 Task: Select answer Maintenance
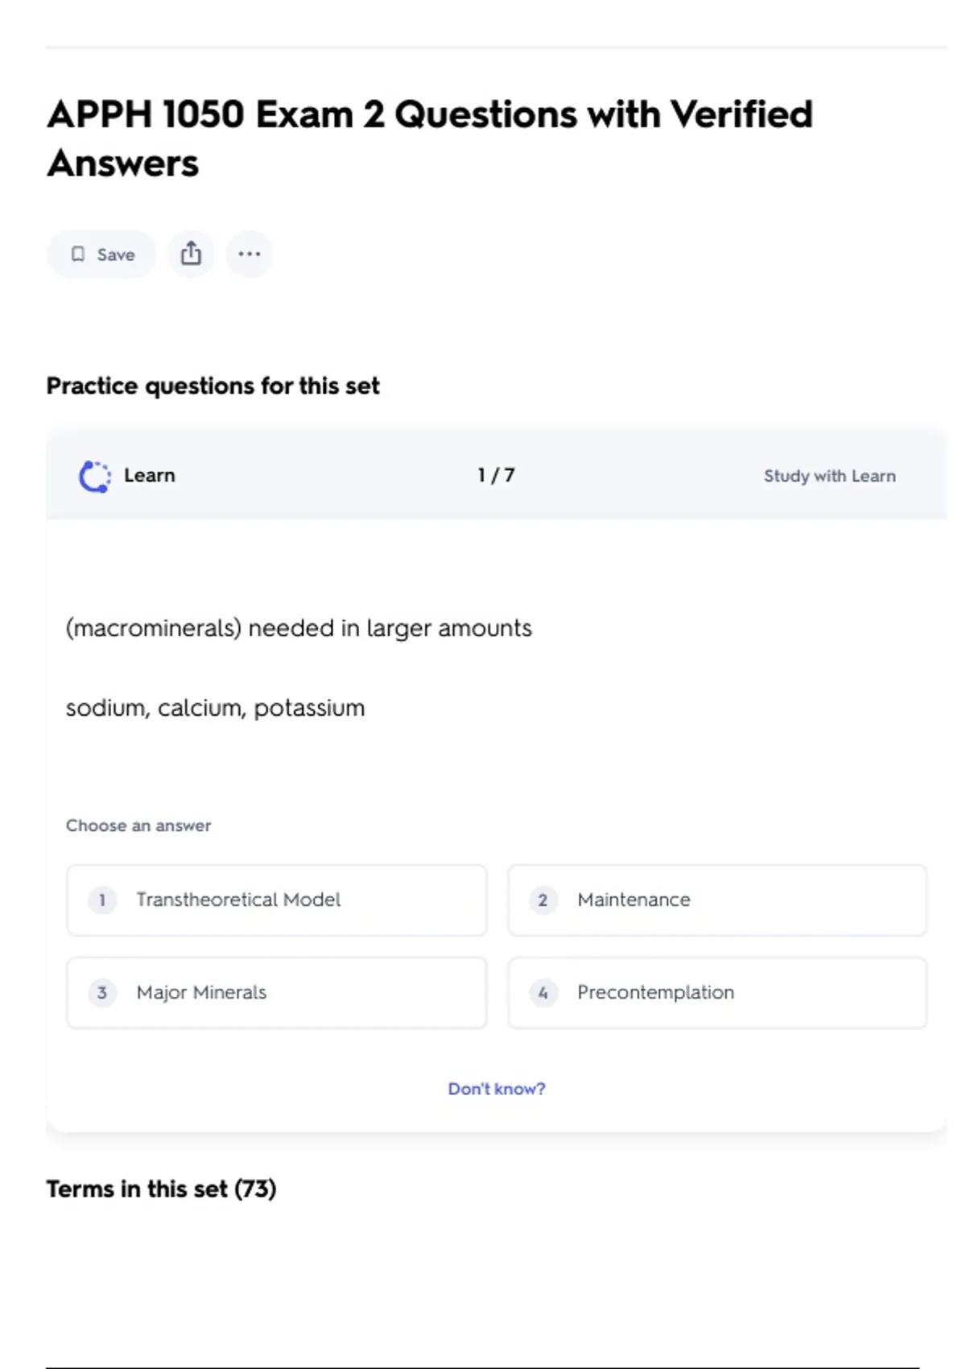click(x=716, y=900)
